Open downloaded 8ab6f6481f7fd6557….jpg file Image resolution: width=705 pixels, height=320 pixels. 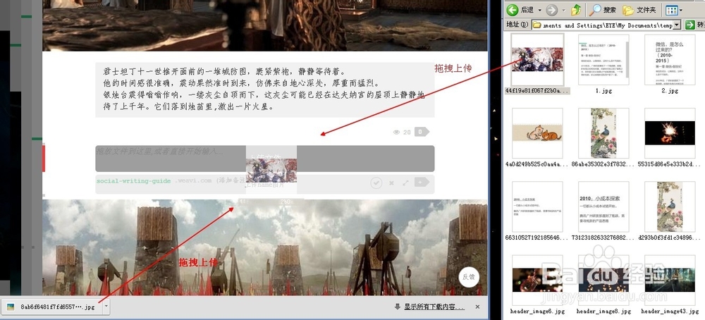(x=51, y=307)
